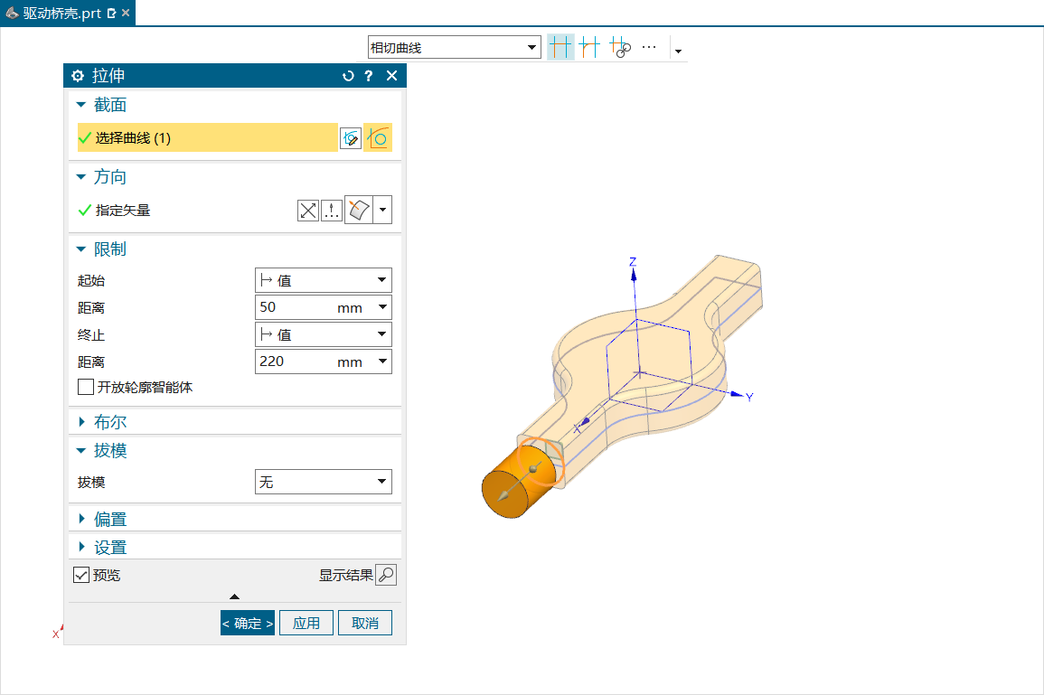Click the extrude direction arrow handle on the preview

(503, 496)
